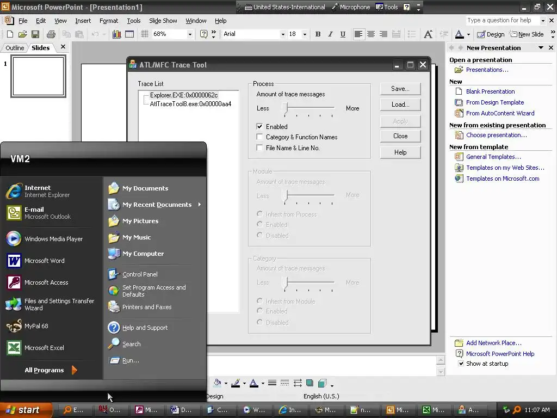
Task: Click Type a question for help field
Action: (x=503, y=21)
